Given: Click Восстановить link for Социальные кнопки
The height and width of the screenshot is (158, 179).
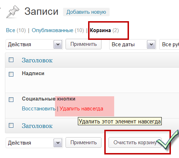Looking at the screenshot, I should coord(39,109).
